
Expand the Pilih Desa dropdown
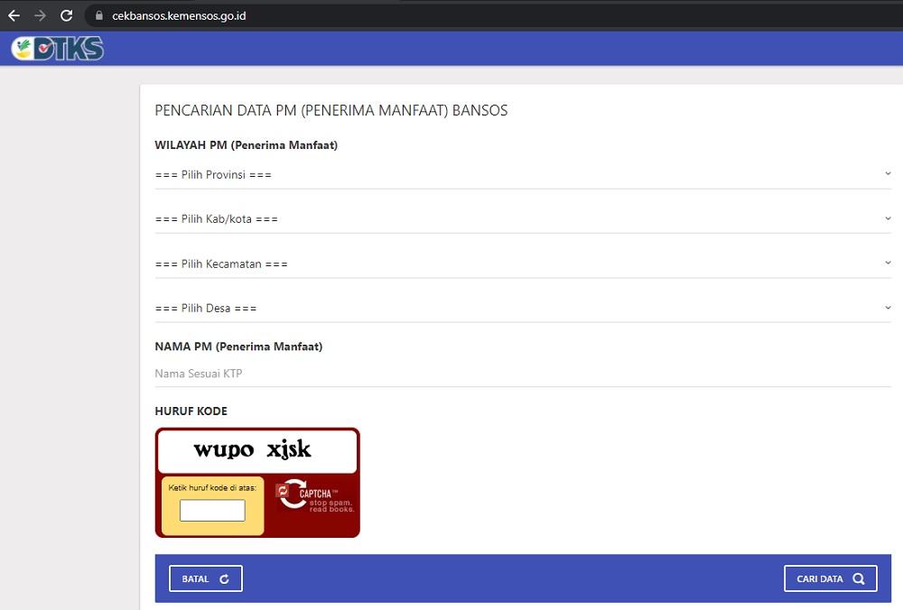click(x=522, y=309)
